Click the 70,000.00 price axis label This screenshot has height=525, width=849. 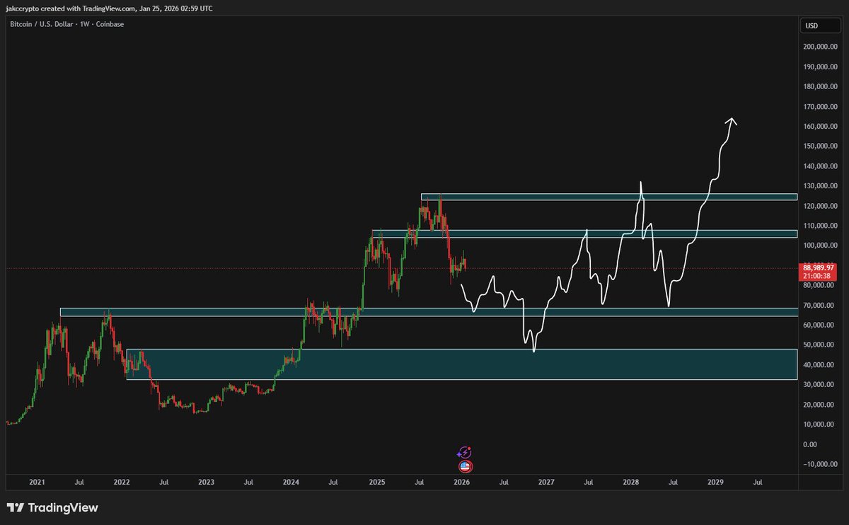pyautogui.click(x=820, y=306)
